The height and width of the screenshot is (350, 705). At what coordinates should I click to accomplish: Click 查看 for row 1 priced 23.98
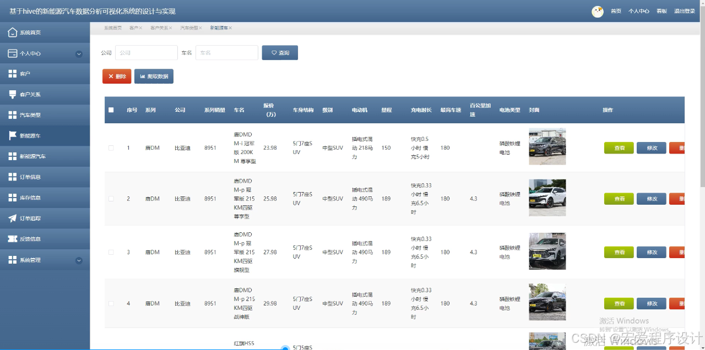619,148
